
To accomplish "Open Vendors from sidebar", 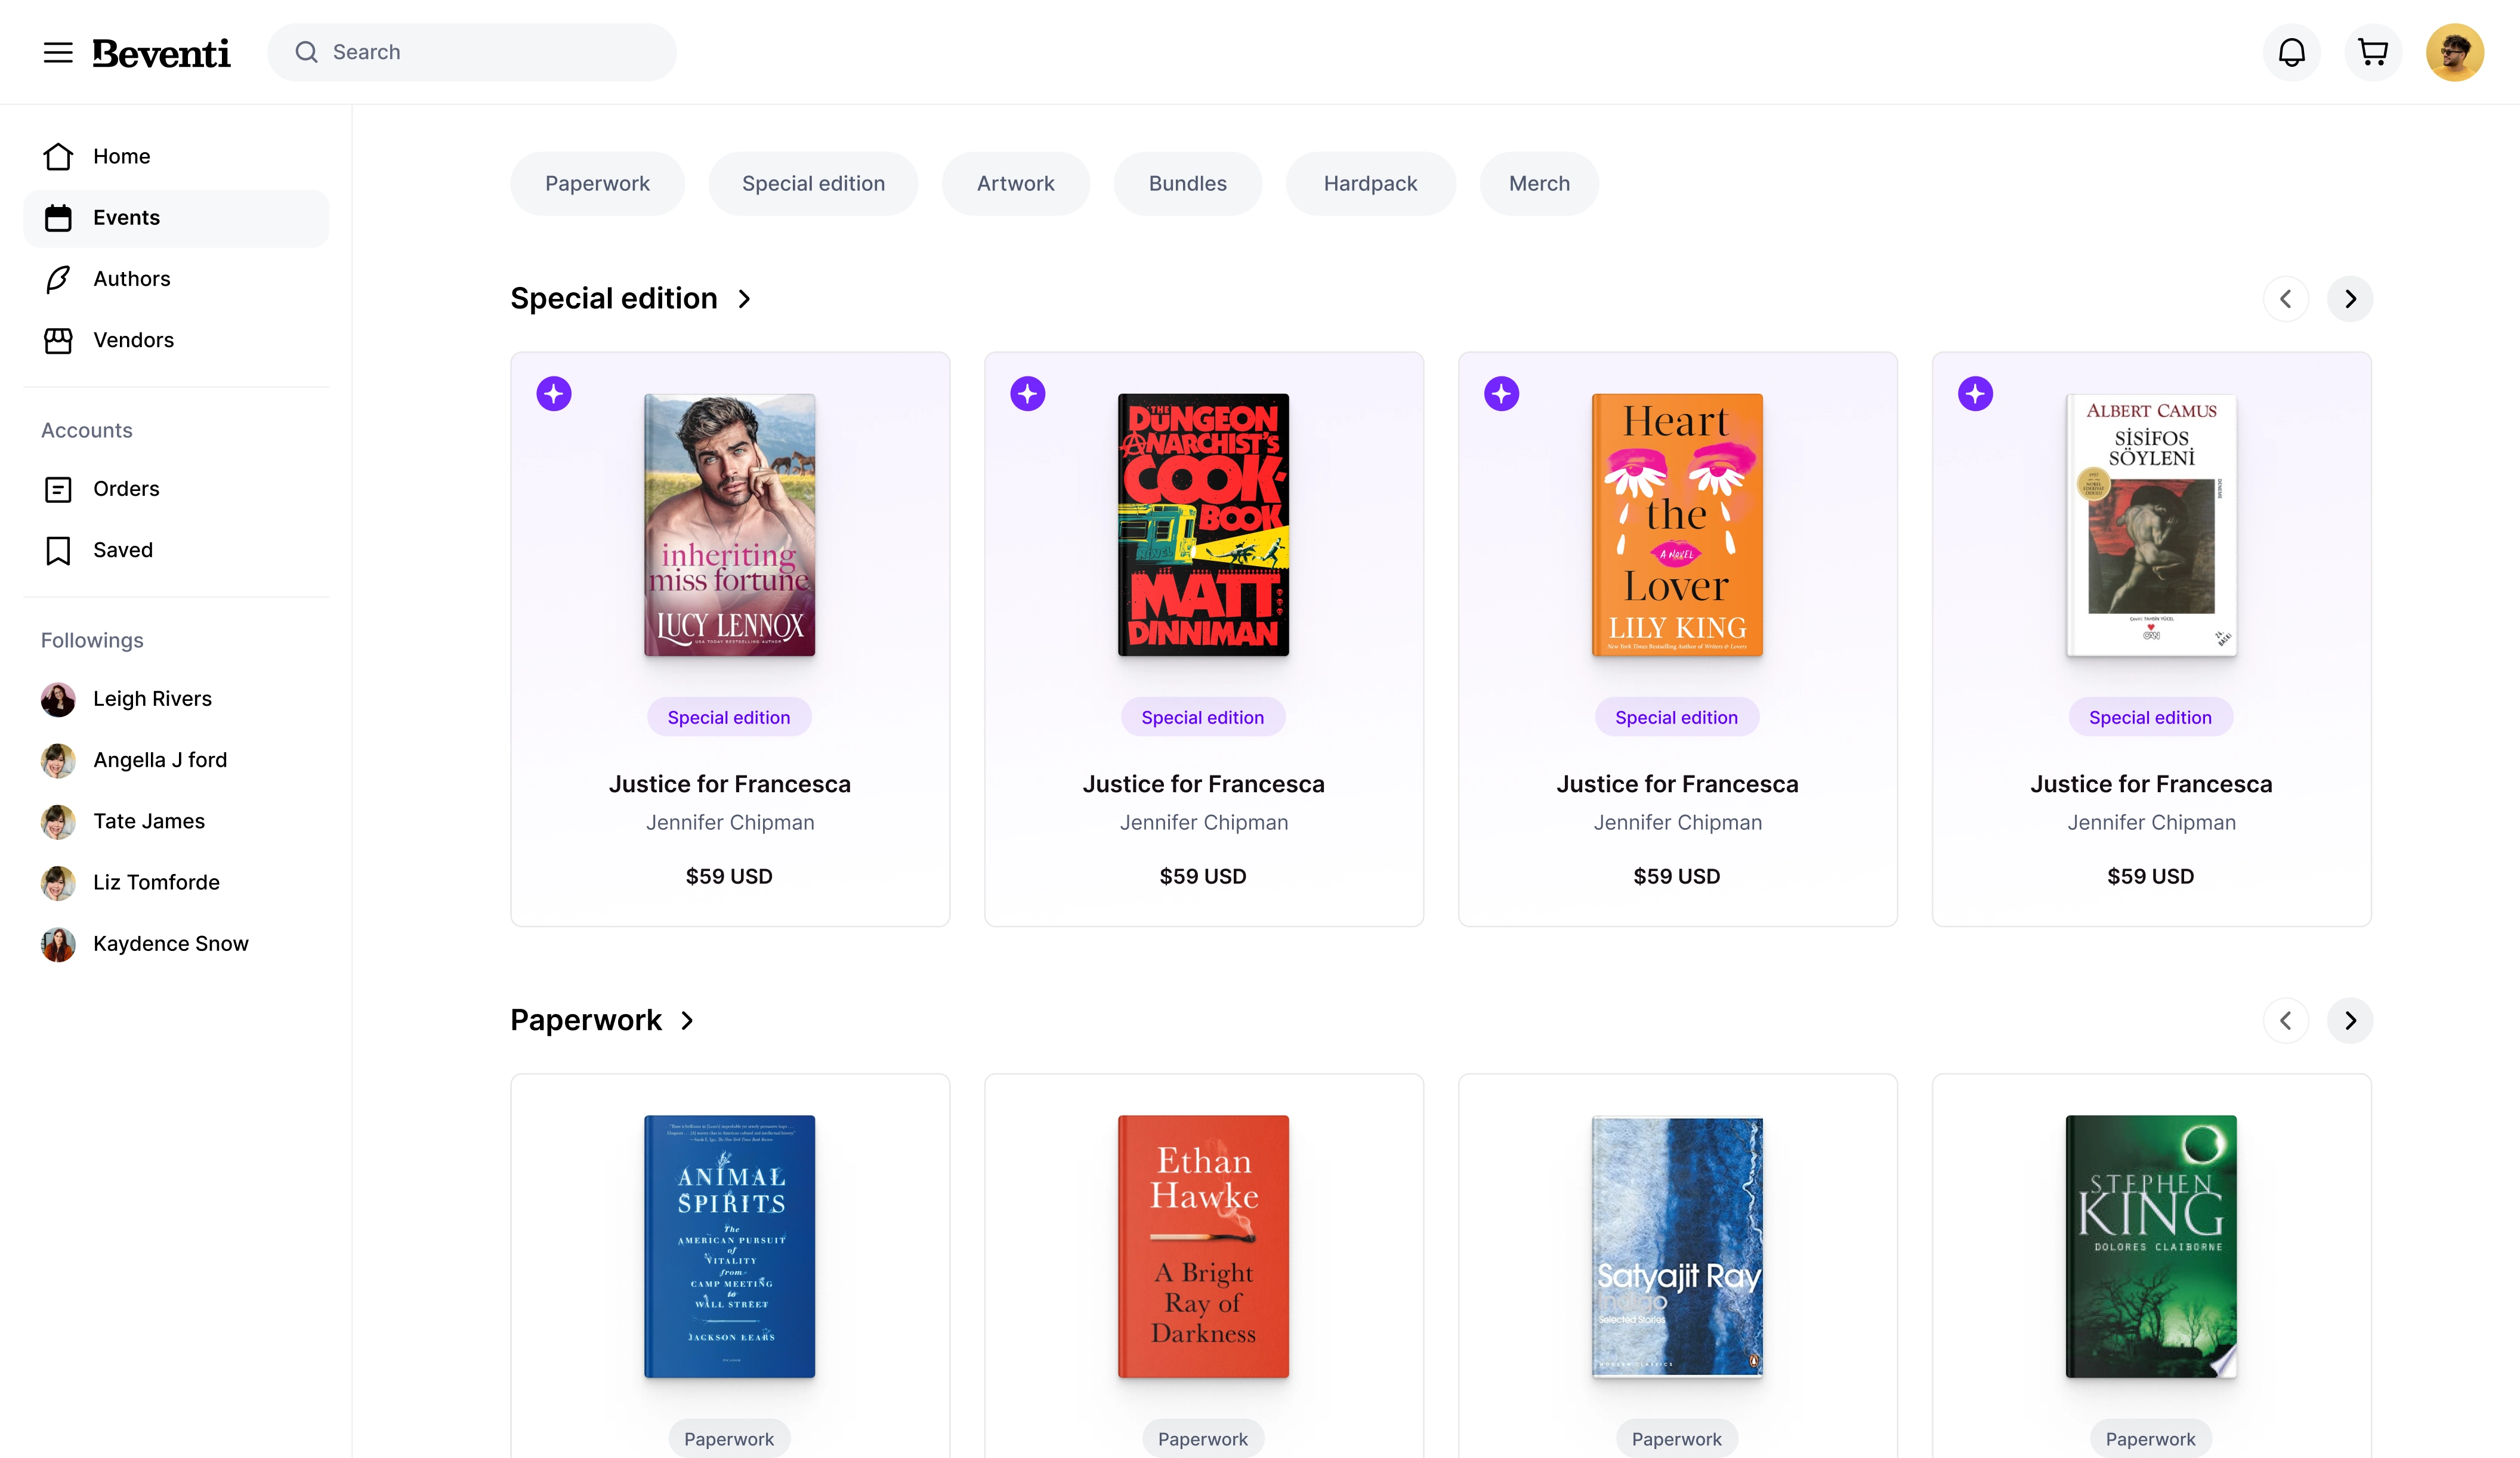I will tap(133, 340).
